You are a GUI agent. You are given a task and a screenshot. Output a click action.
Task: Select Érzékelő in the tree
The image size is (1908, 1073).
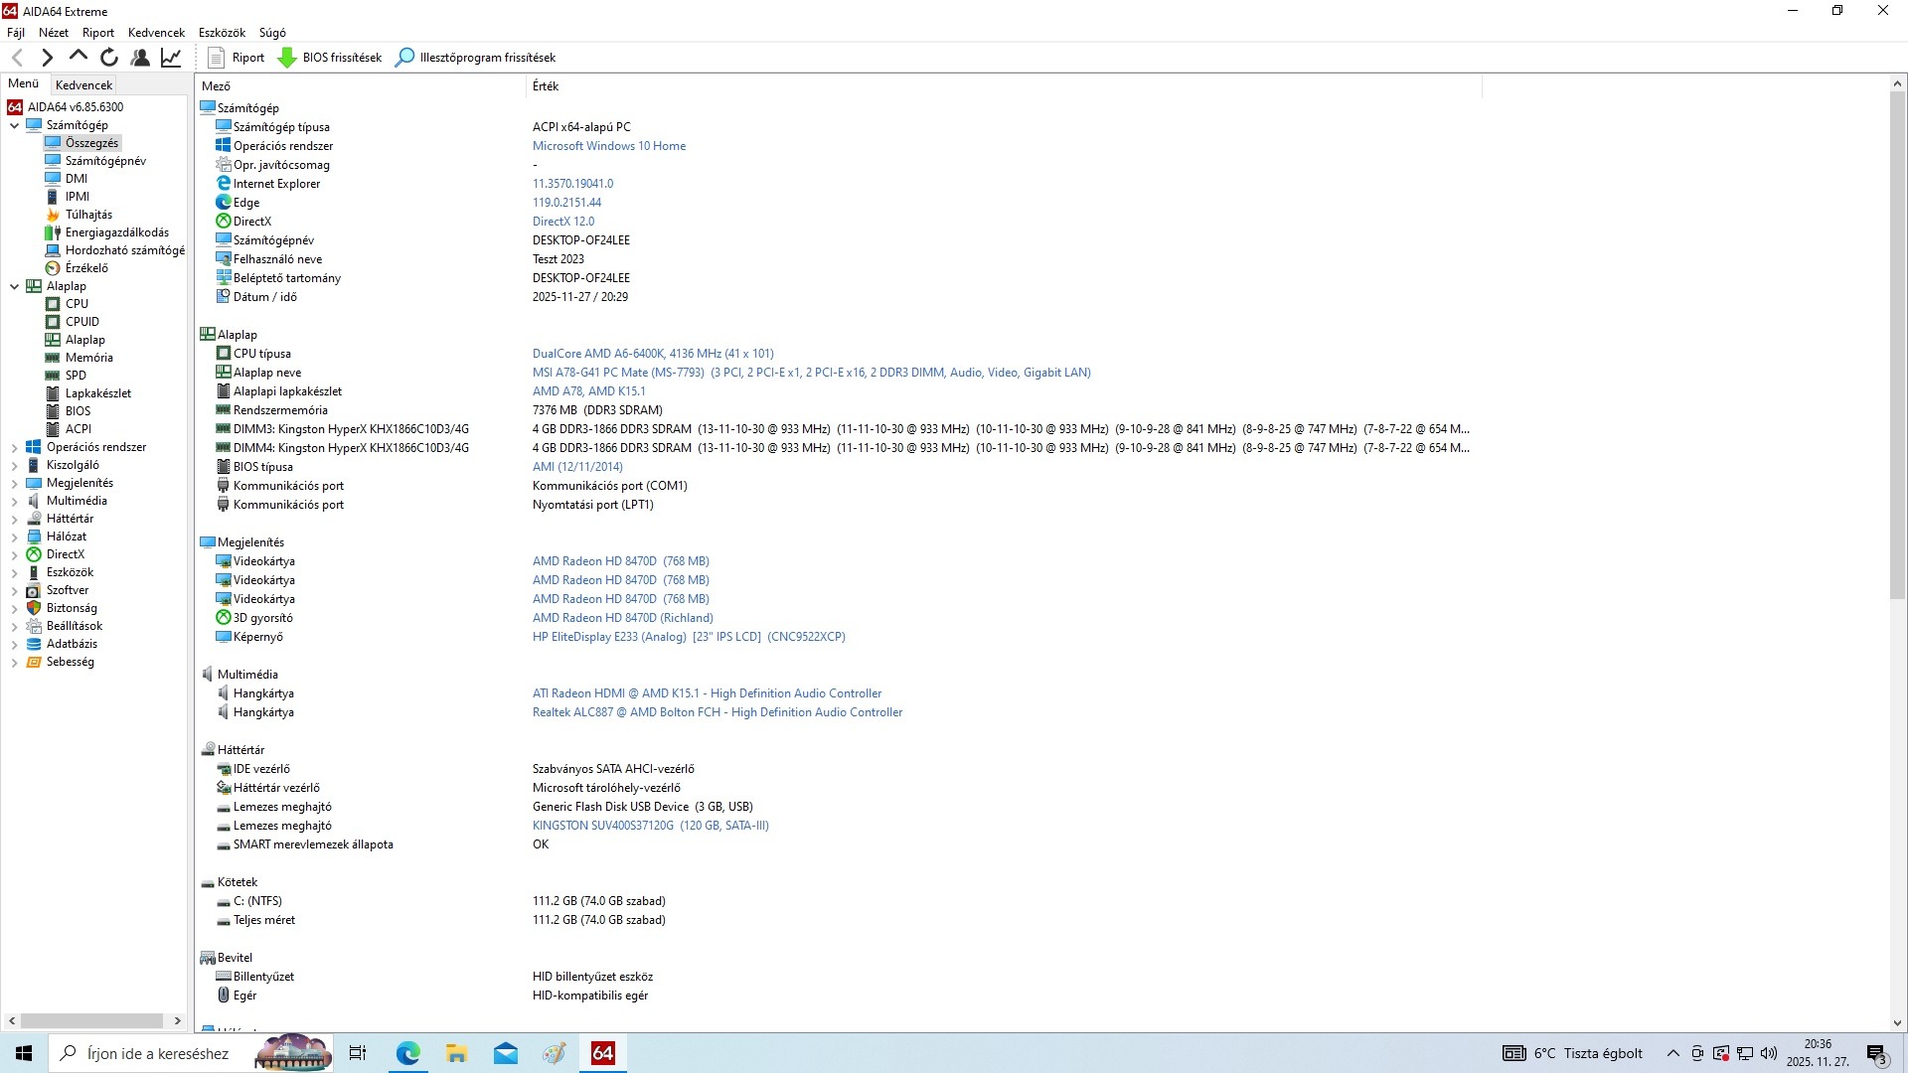86,268
